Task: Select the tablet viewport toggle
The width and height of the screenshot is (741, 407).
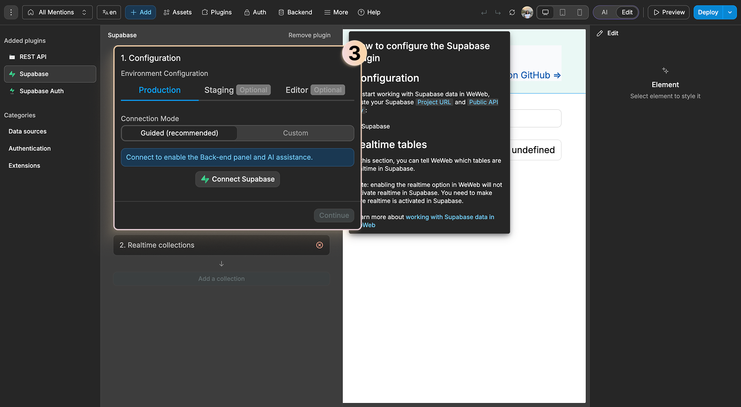Action: click(x=563, y=12)
